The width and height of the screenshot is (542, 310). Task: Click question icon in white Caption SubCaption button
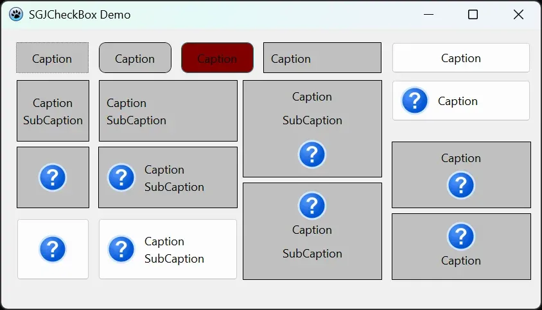(x=121, y=249)
